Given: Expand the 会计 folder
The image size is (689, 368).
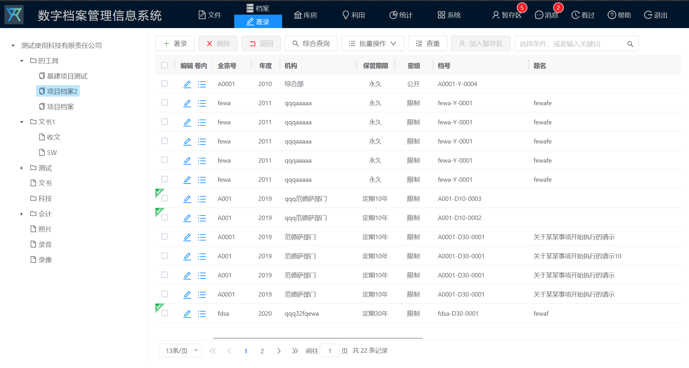Looking at the screenshot, I should pos(22,214).
